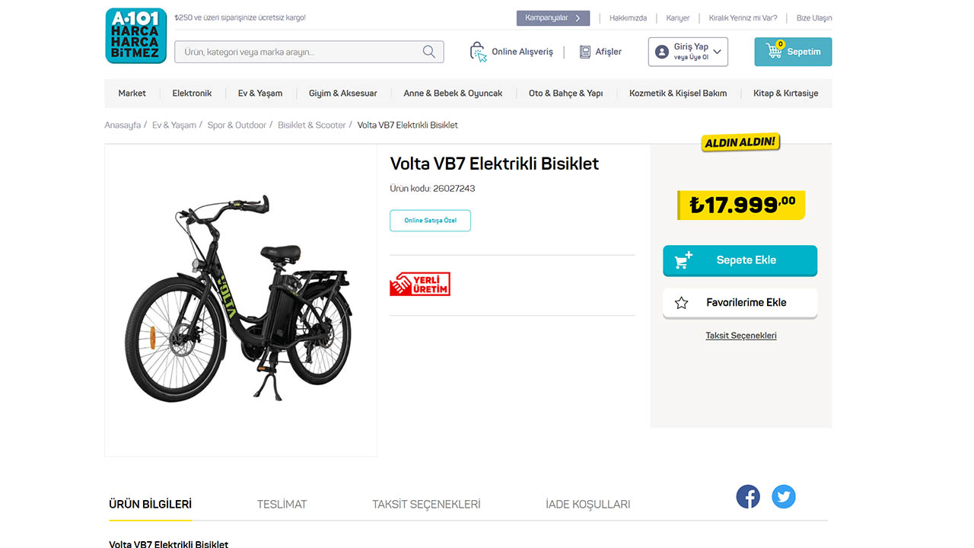Share the product on Twitter
The image size is (974, 548).
(x=784, y=497)
